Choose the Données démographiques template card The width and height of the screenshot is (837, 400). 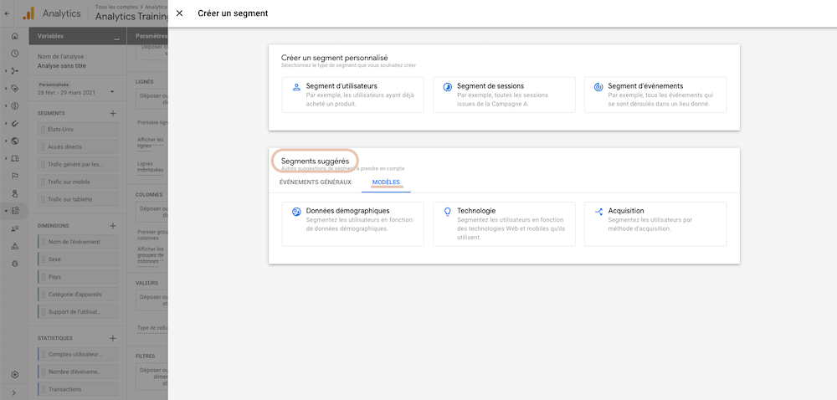[x=353, y=224]
